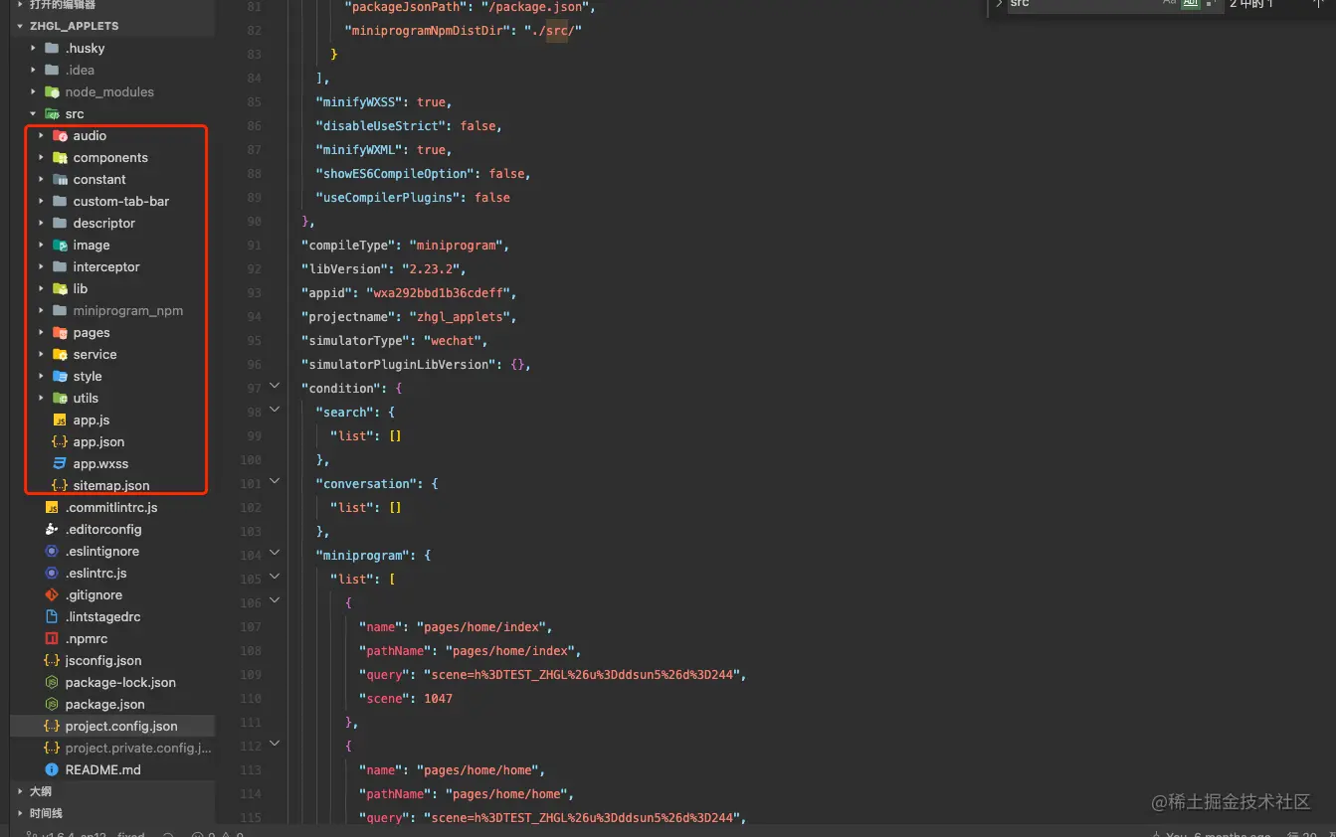The height and width of the screenshot is (837, 1336).
Task: Collapse the ZHGL_APPLETS explorer section
Action: point(21,27)
